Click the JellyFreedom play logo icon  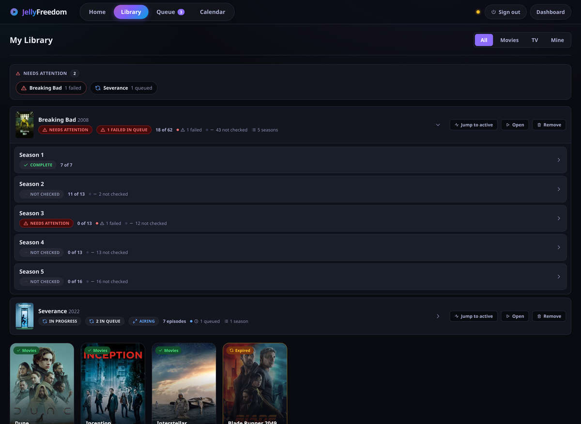14,12
